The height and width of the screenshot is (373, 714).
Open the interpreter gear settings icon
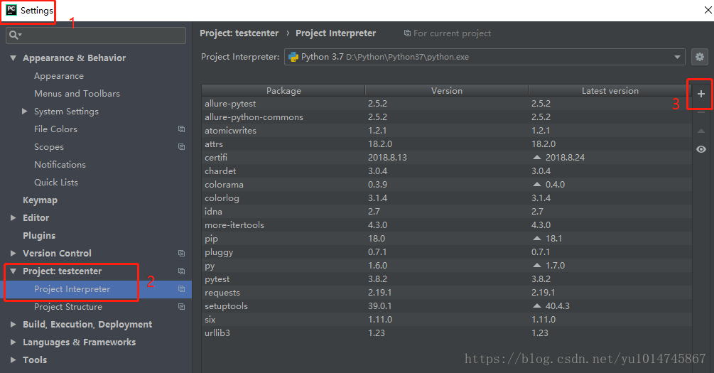pyautogui.click(x=700, y=57)
